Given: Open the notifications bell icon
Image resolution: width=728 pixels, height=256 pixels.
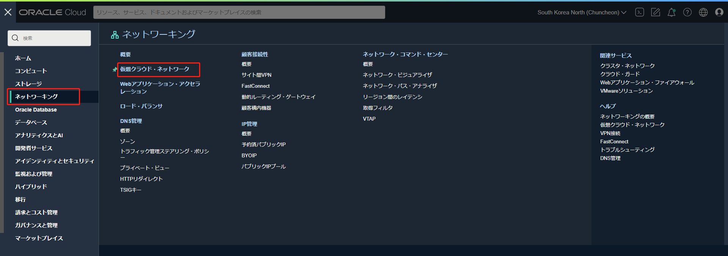Looking at the screenshot, I should pyautogui.click(x=672, y=12).
